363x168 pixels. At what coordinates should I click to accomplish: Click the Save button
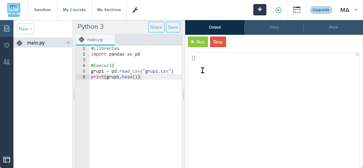click(173, 27)
